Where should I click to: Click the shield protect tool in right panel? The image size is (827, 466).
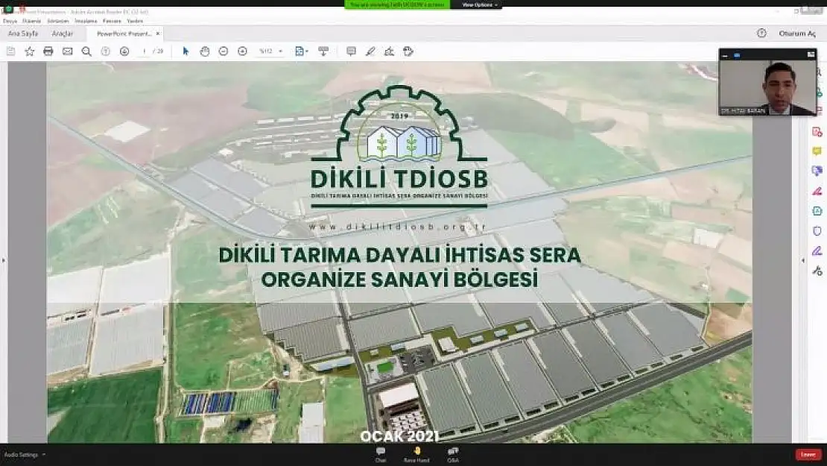[x=817, y=231]
